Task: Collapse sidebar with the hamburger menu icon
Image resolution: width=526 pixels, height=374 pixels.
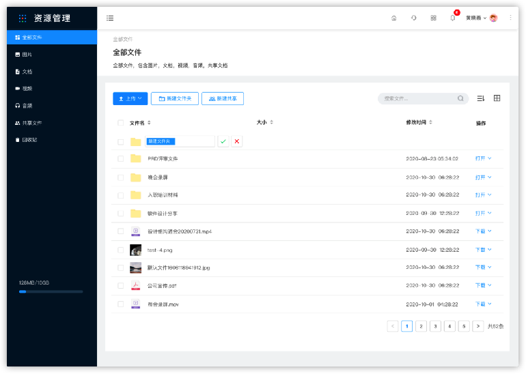Action: pyautogui.click(x=110, y=18)
